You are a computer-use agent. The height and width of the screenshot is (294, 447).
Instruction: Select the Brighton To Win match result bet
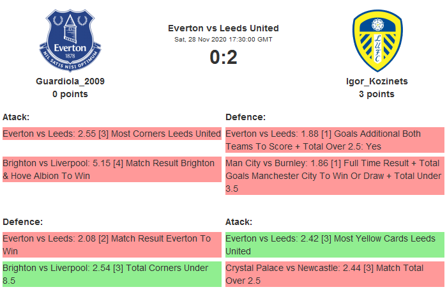coord(112,169)
